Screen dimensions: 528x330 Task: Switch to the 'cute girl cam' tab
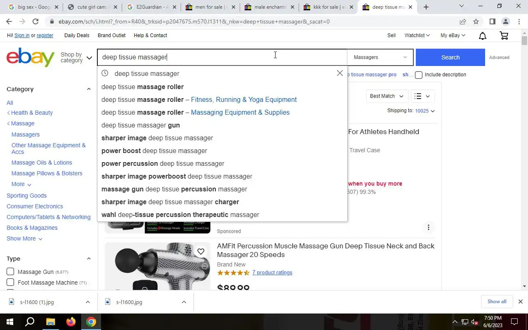tap(92, 7)
